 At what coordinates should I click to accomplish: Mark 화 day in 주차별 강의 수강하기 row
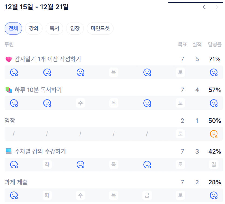tap(47, 165)
